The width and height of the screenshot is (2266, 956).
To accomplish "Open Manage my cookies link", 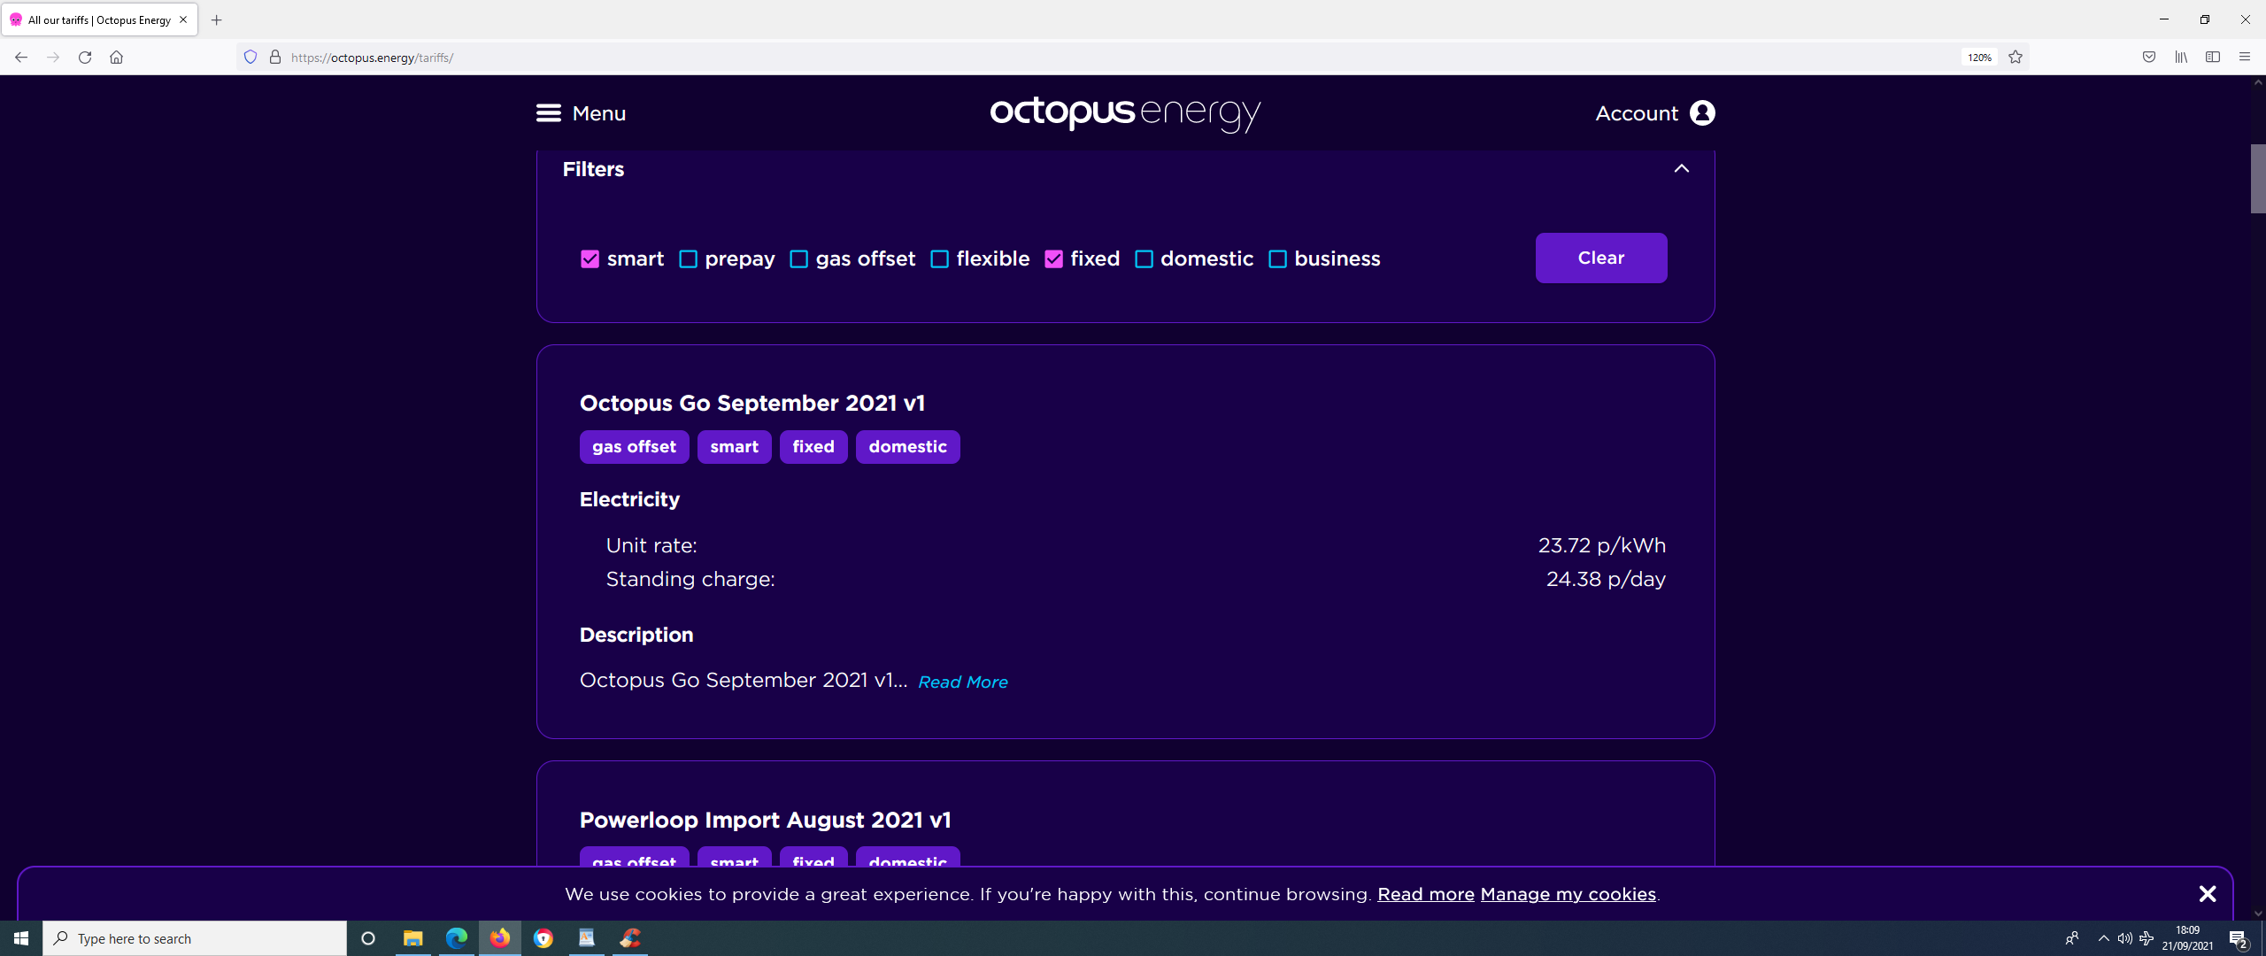I will (x=1568, y=894).
